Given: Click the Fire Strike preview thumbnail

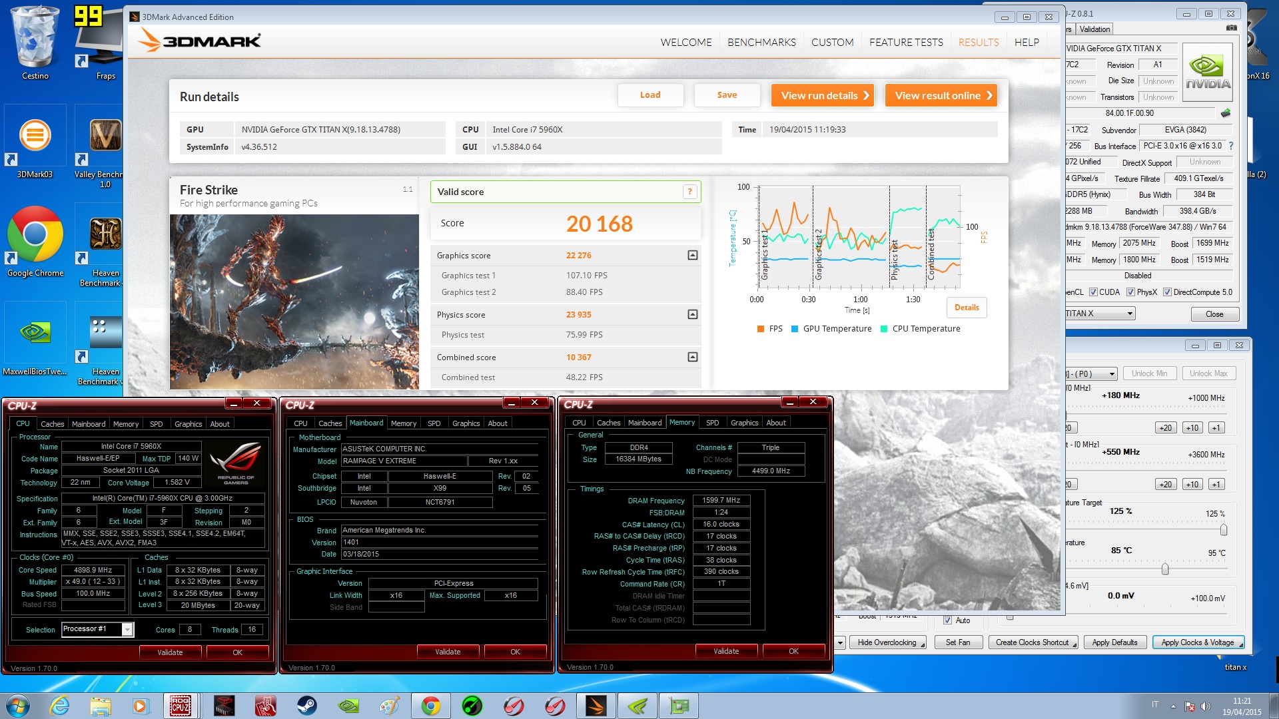Looking at the screenshot, I should pos(294,302).
